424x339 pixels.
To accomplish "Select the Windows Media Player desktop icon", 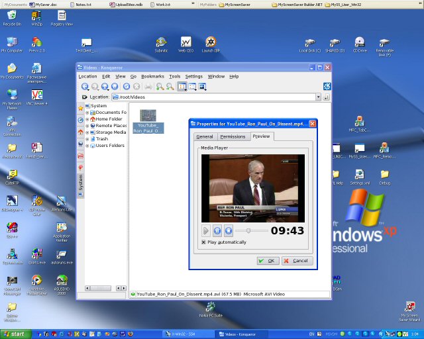I will click(37, 285).
